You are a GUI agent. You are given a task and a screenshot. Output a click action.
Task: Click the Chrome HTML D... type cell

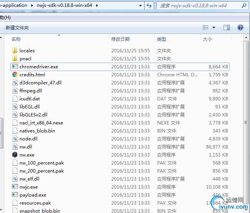pos(177,75)
